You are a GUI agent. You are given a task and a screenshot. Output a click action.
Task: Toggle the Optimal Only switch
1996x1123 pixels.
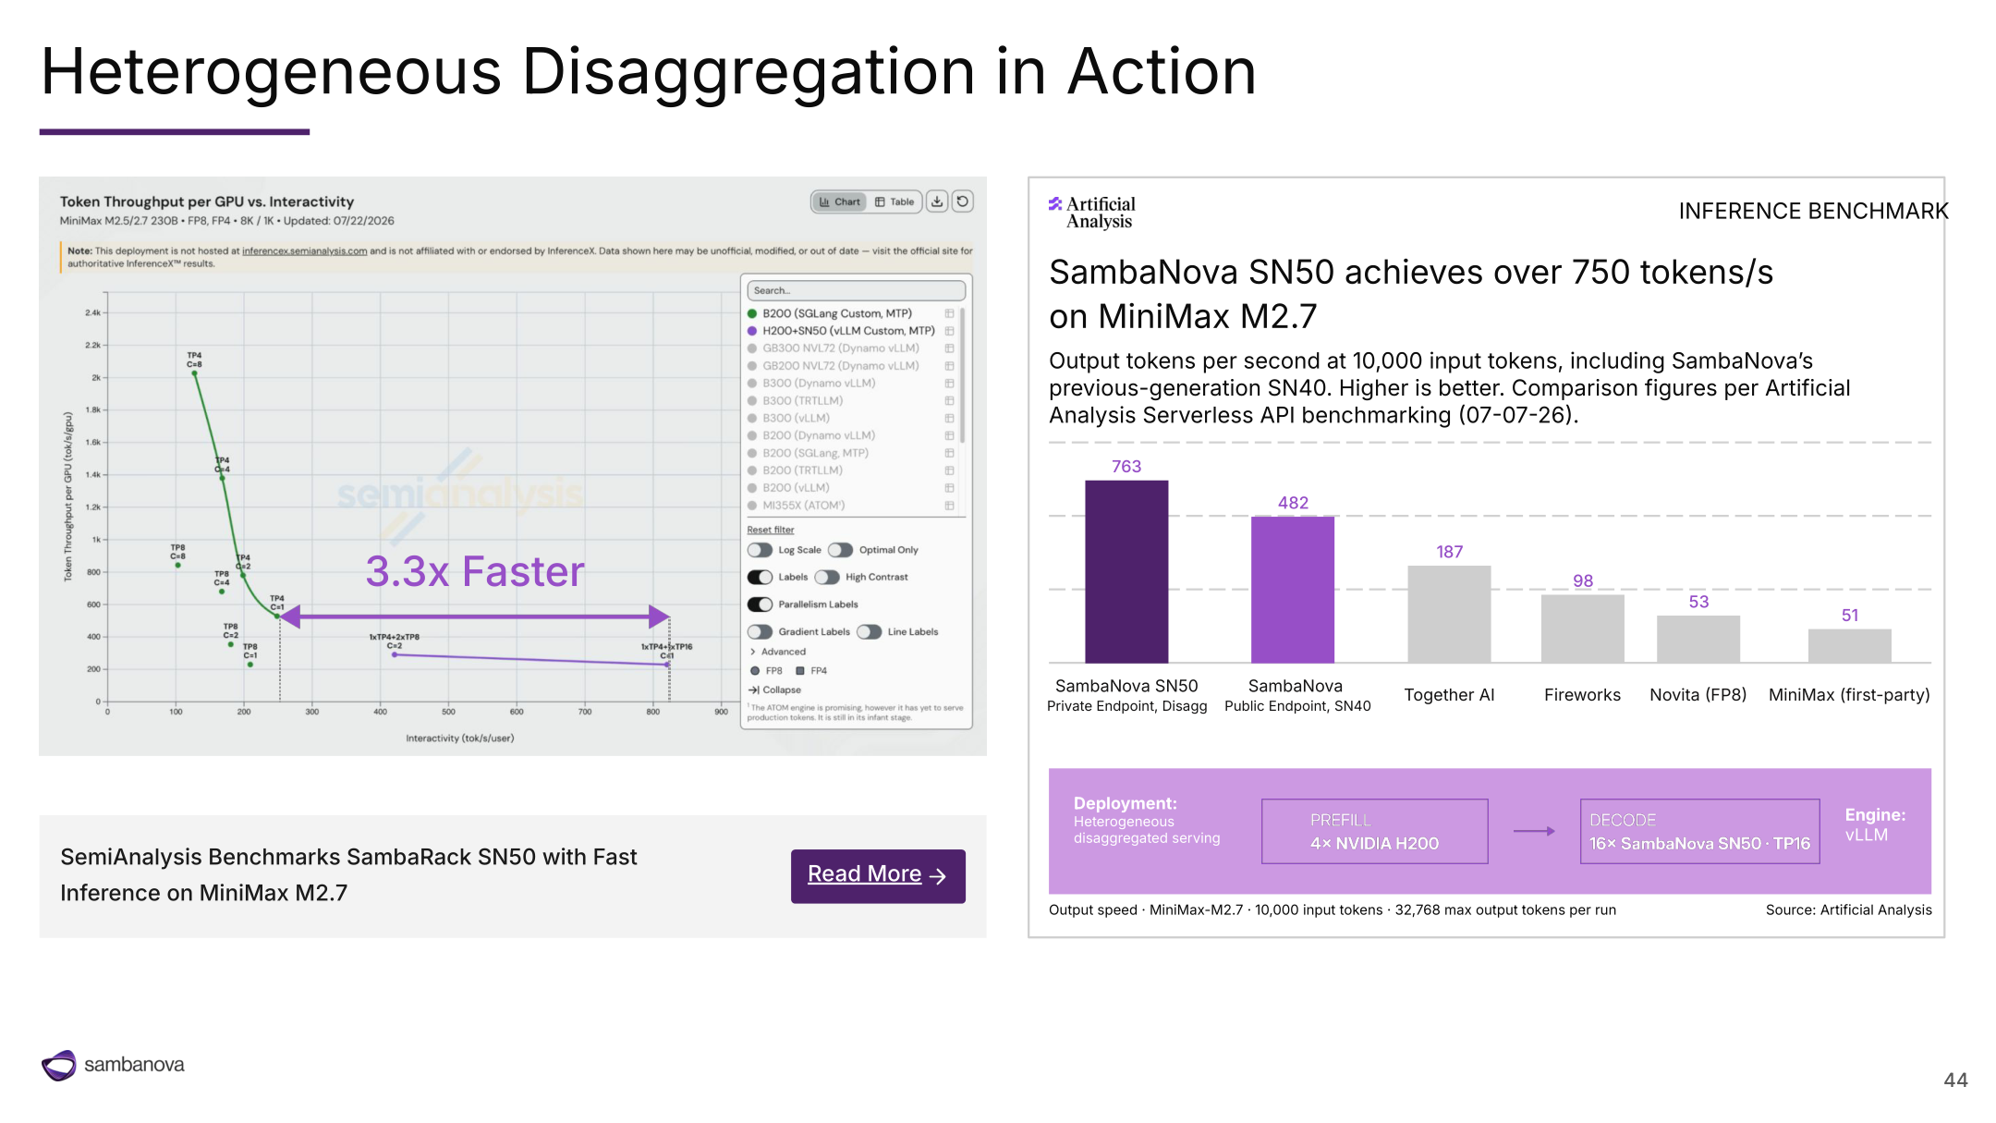tap(840, 550)
